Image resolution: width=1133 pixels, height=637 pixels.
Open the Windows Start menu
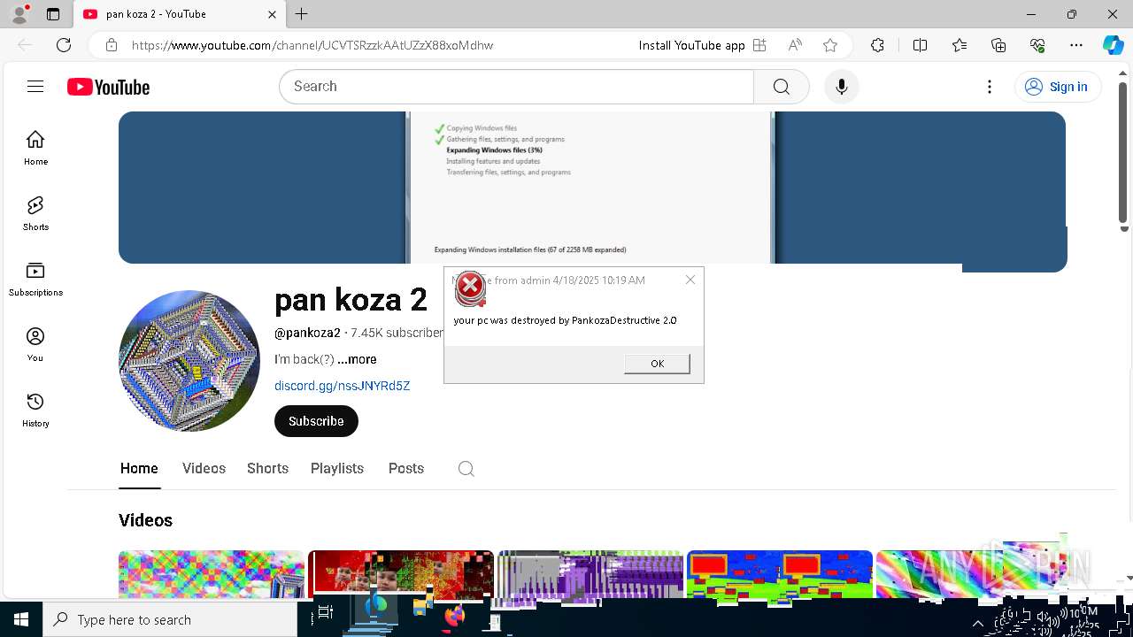[21, 619]
